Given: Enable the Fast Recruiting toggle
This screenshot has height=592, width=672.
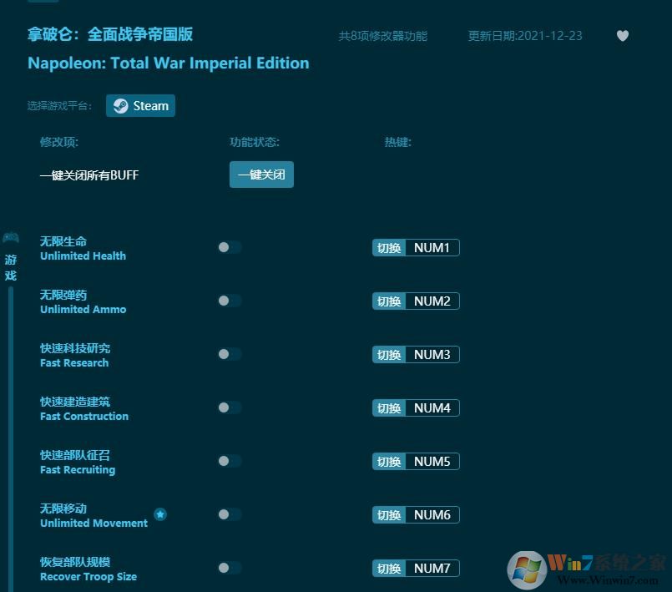Looking at the screenshot, I should pyautogui.click(x=230, y=461).
